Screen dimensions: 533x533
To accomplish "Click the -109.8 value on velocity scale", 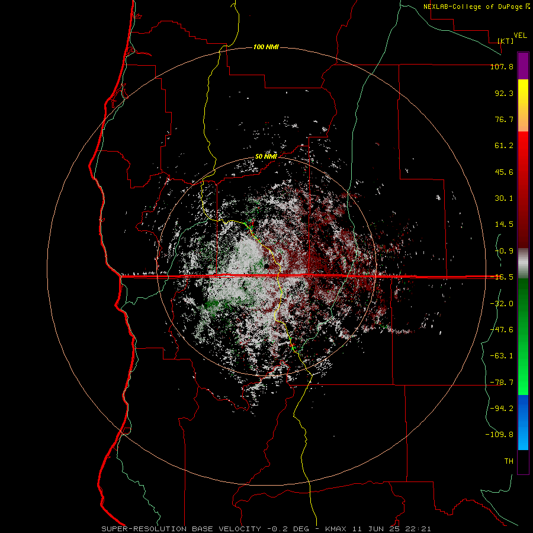I will pos(499,435).
